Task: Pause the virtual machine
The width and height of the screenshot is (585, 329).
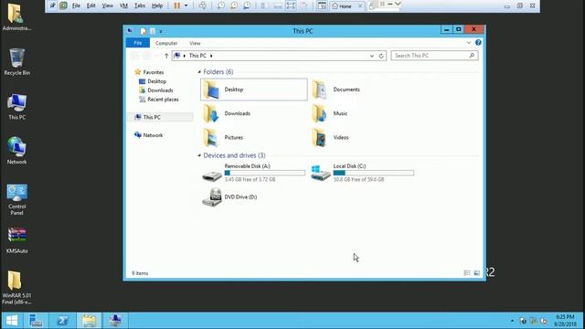Action: (x=176, y=5)
